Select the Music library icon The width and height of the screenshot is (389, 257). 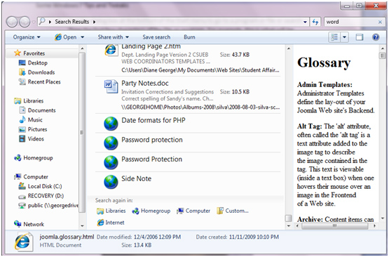(22, 119)
